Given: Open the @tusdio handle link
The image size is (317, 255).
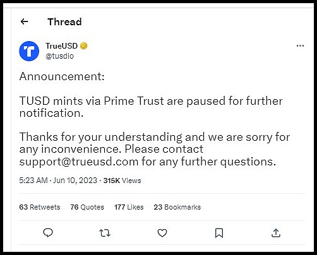Looking at the screenshot, I should (59, 56).
